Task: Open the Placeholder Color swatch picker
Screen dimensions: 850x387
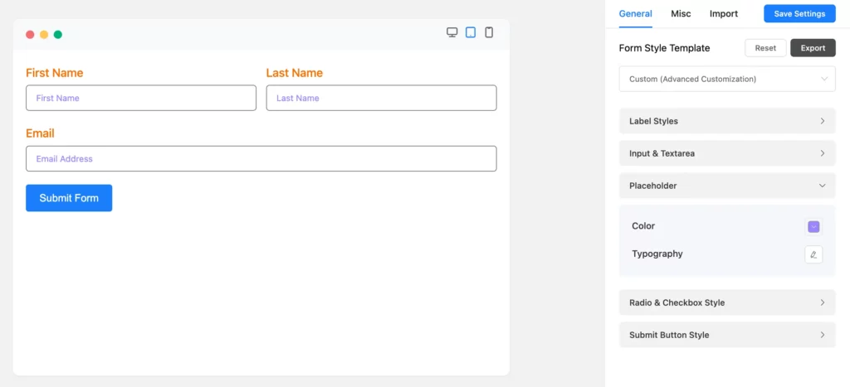Action: tap(813, 227)
